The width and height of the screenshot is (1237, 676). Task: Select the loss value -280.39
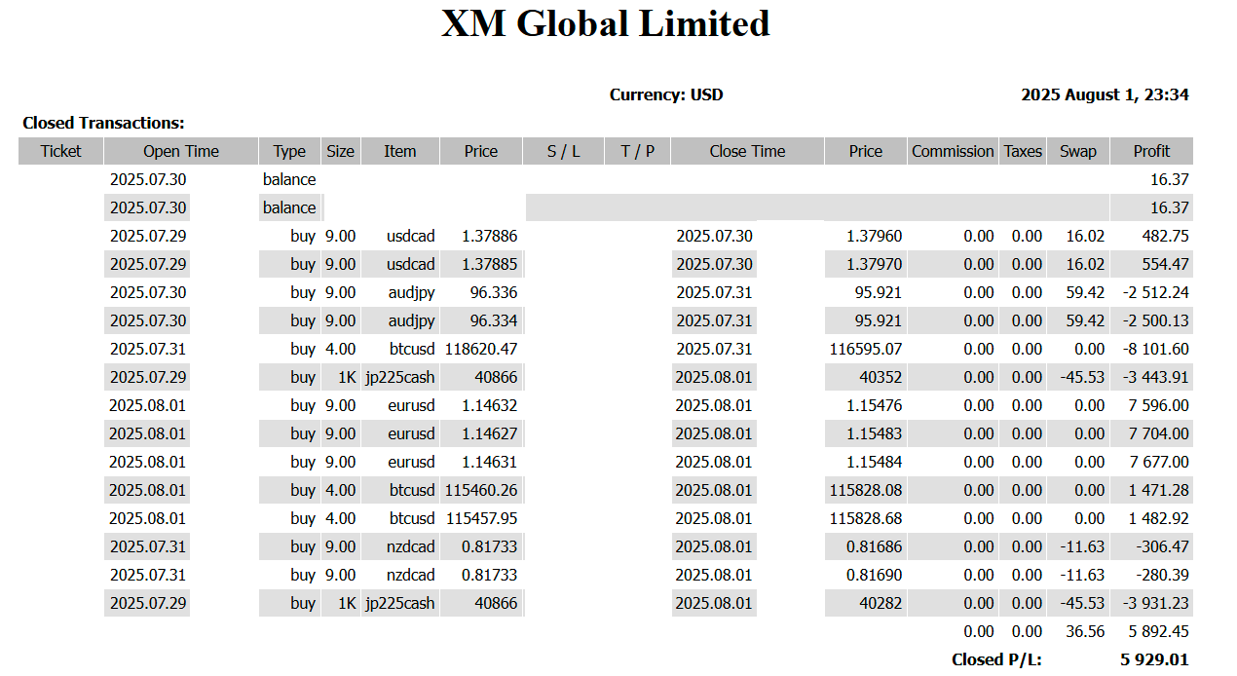tap(1163, 575)
